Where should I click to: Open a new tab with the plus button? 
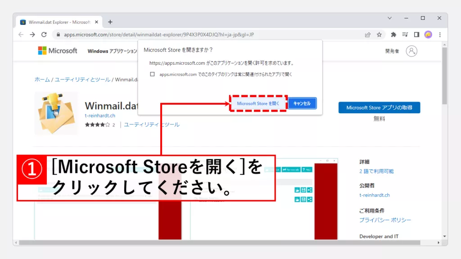pyautogui.click(x=110, y=22)
